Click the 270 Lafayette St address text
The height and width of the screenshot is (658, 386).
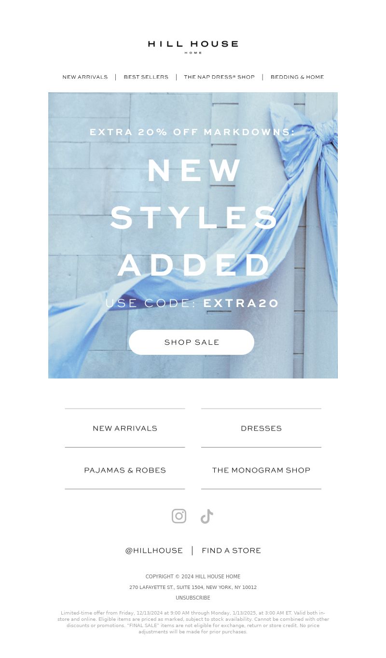click(x=193, y=588)
